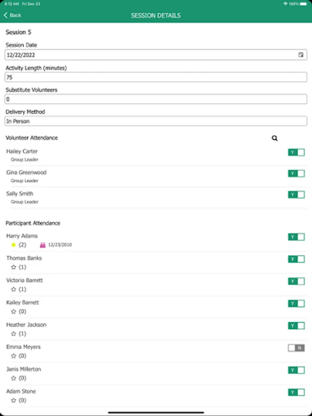Select participant Kailey Barrett's name

[23, 303]
